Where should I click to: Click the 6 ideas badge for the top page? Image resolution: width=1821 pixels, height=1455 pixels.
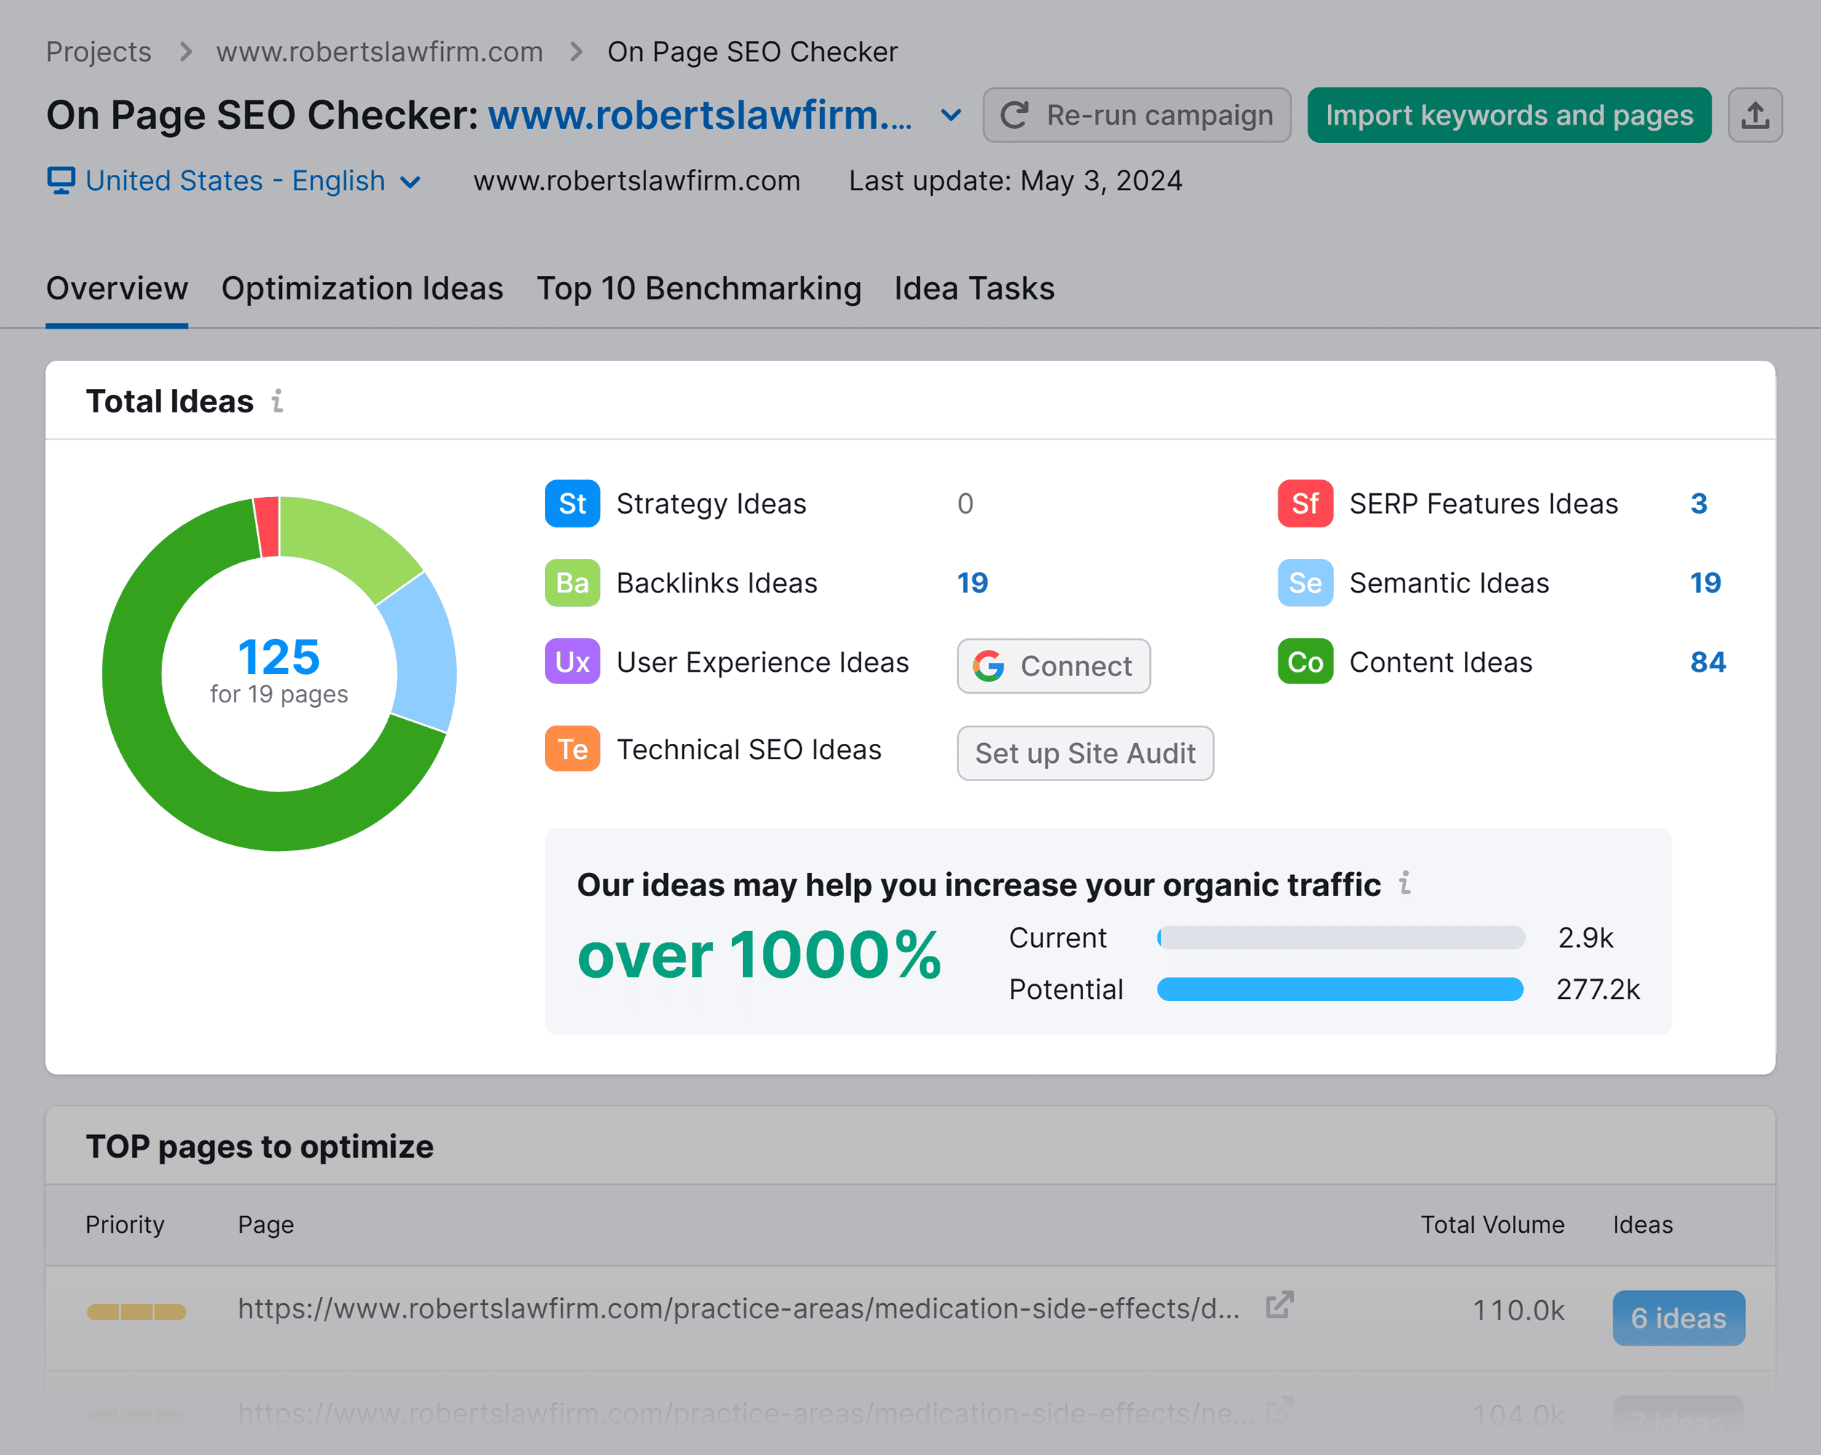click(1678, 1317)
